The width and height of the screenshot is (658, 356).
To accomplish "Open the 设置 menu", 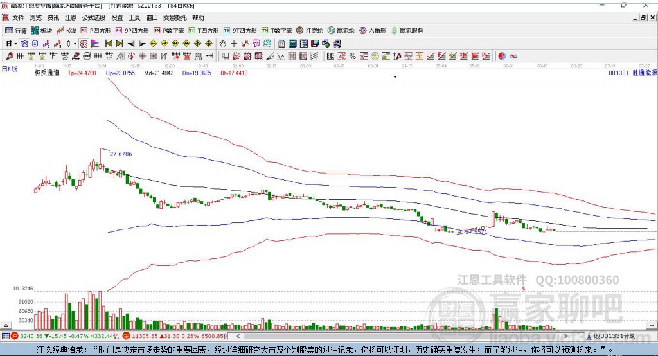I will click(117, 17).
